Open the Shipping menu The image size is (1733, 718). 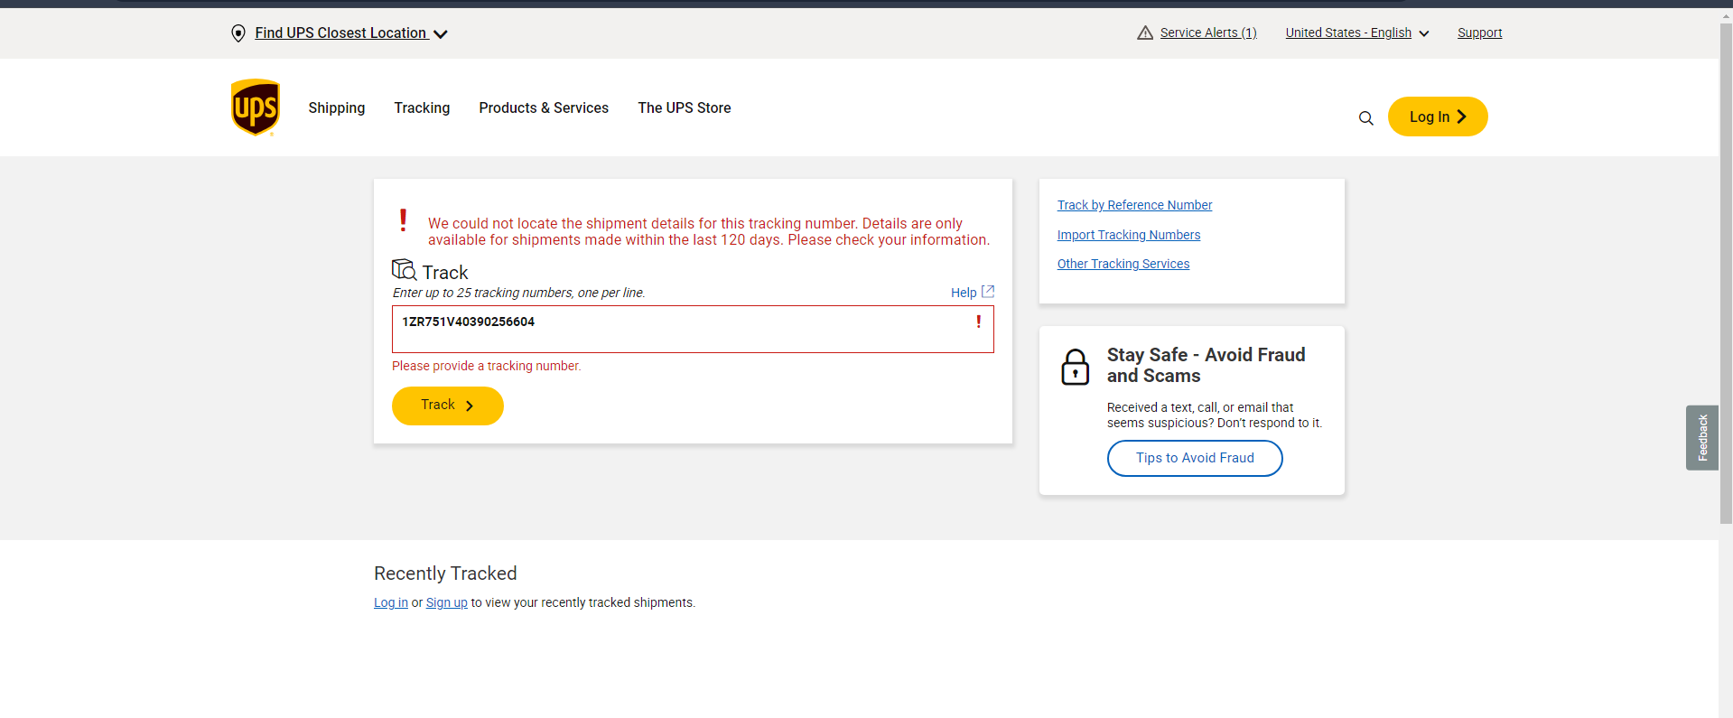pyautogui.click(x=337, y=107)
